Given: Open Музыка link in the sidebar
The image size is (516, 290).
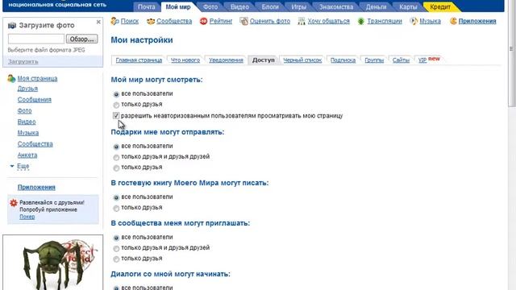Looking at the screenshot, I should tap(28, 133).
